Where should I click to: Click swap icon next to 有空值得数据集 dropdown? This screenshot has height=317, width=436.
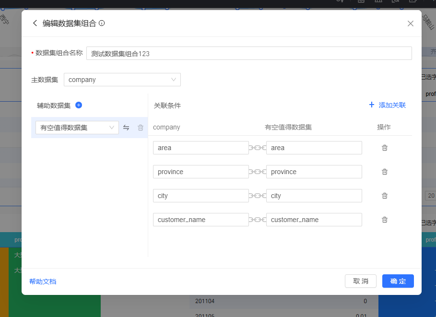click(x=126, y=128)
